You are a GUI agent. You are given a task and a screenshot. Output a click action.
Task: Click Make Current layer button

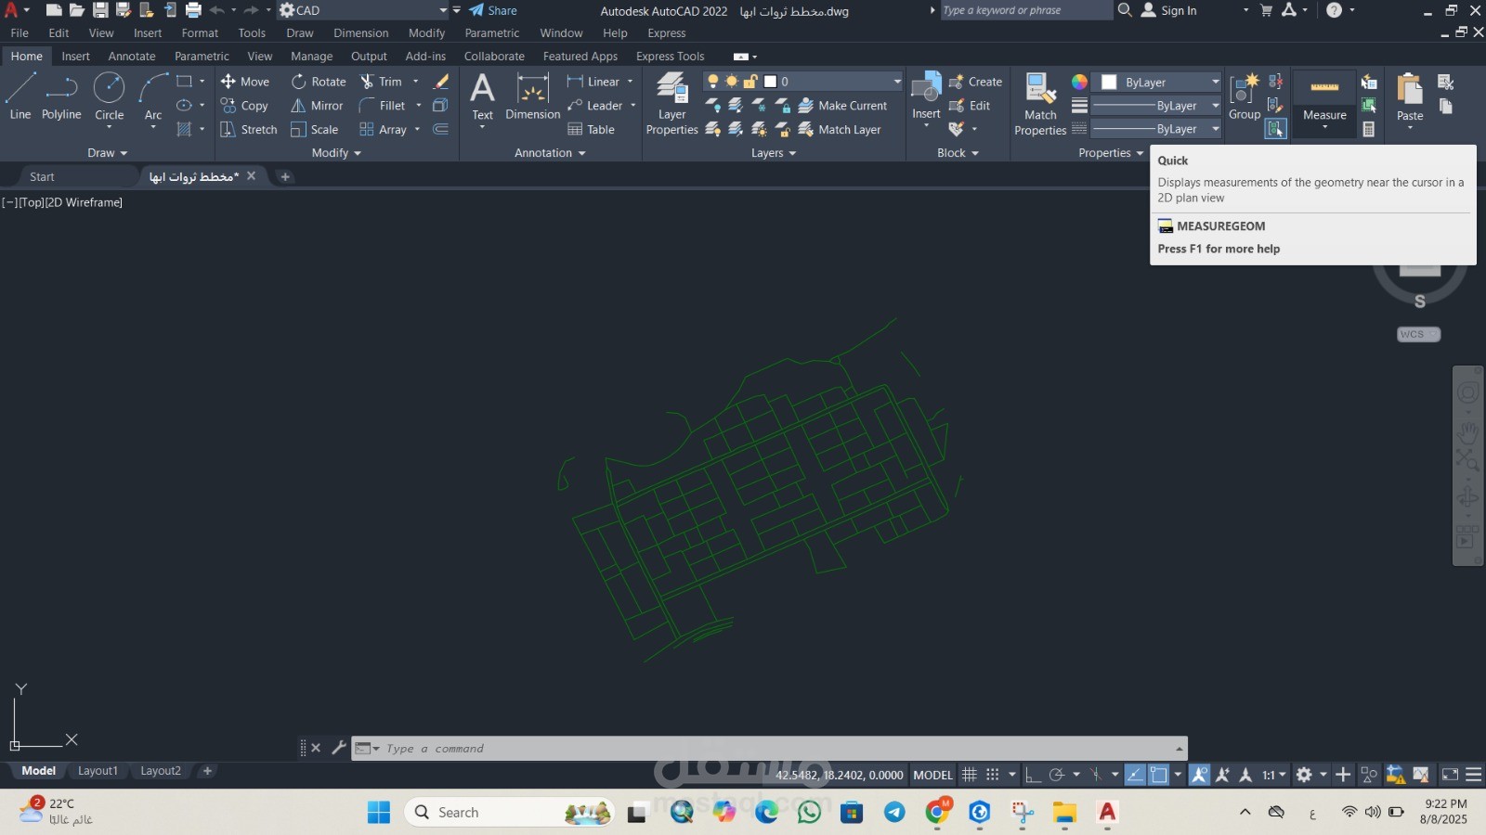pos(842,106)
